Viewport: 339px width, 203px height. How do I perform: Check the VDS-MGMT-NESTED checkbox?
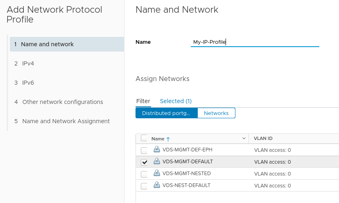[144, 174]
